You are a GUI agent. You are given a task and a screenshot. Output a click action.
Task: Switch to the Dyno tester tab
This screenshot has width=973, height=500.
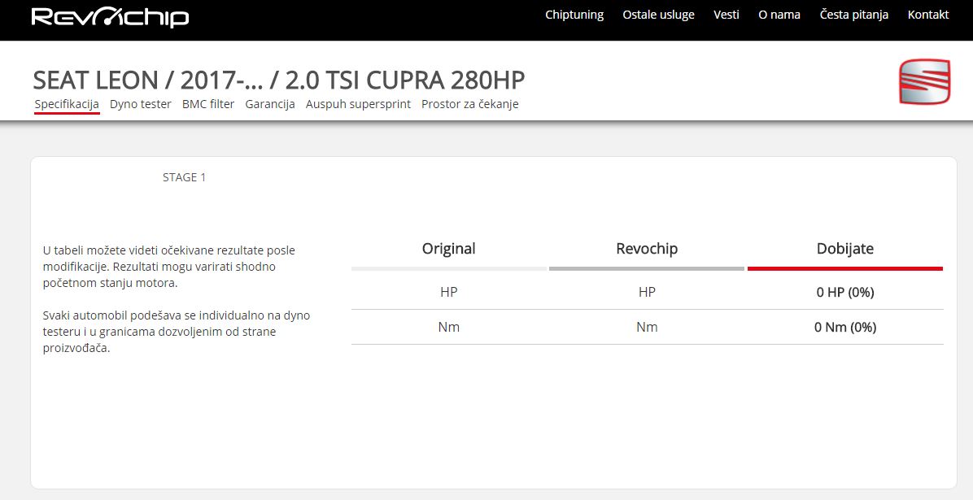140,104
